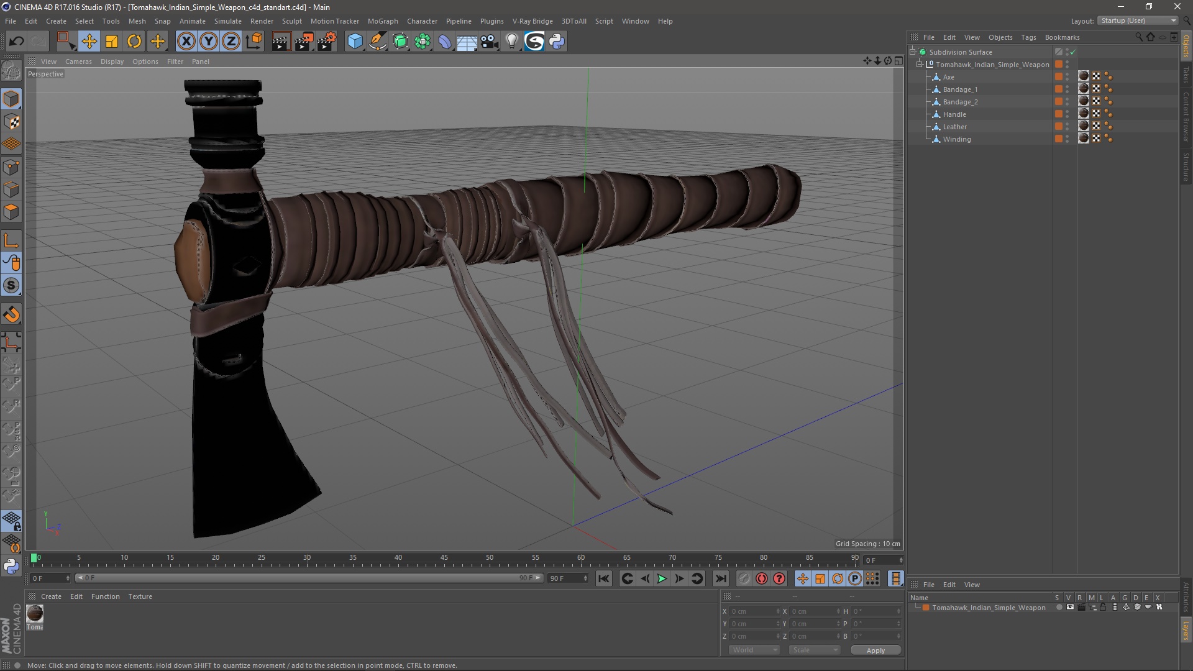Collapse the Subdivision Surface tree node

tap(913, 52)
